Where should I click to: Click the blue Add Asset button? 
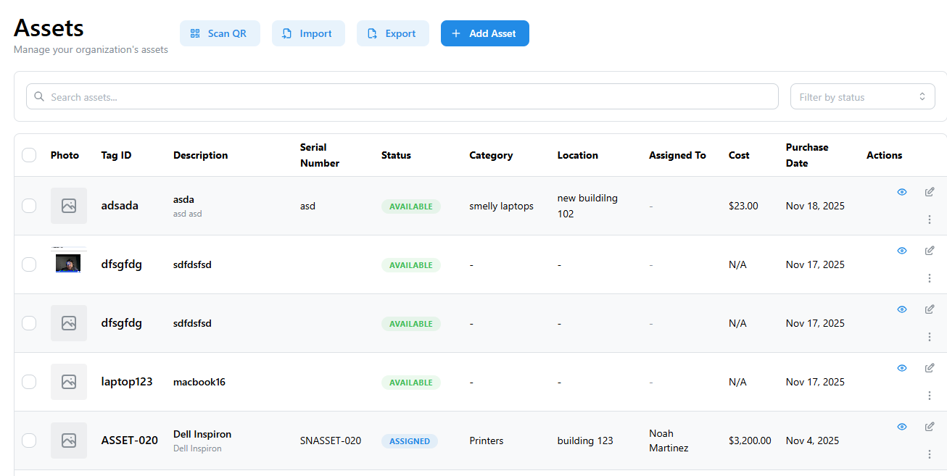tap(484, 33)
